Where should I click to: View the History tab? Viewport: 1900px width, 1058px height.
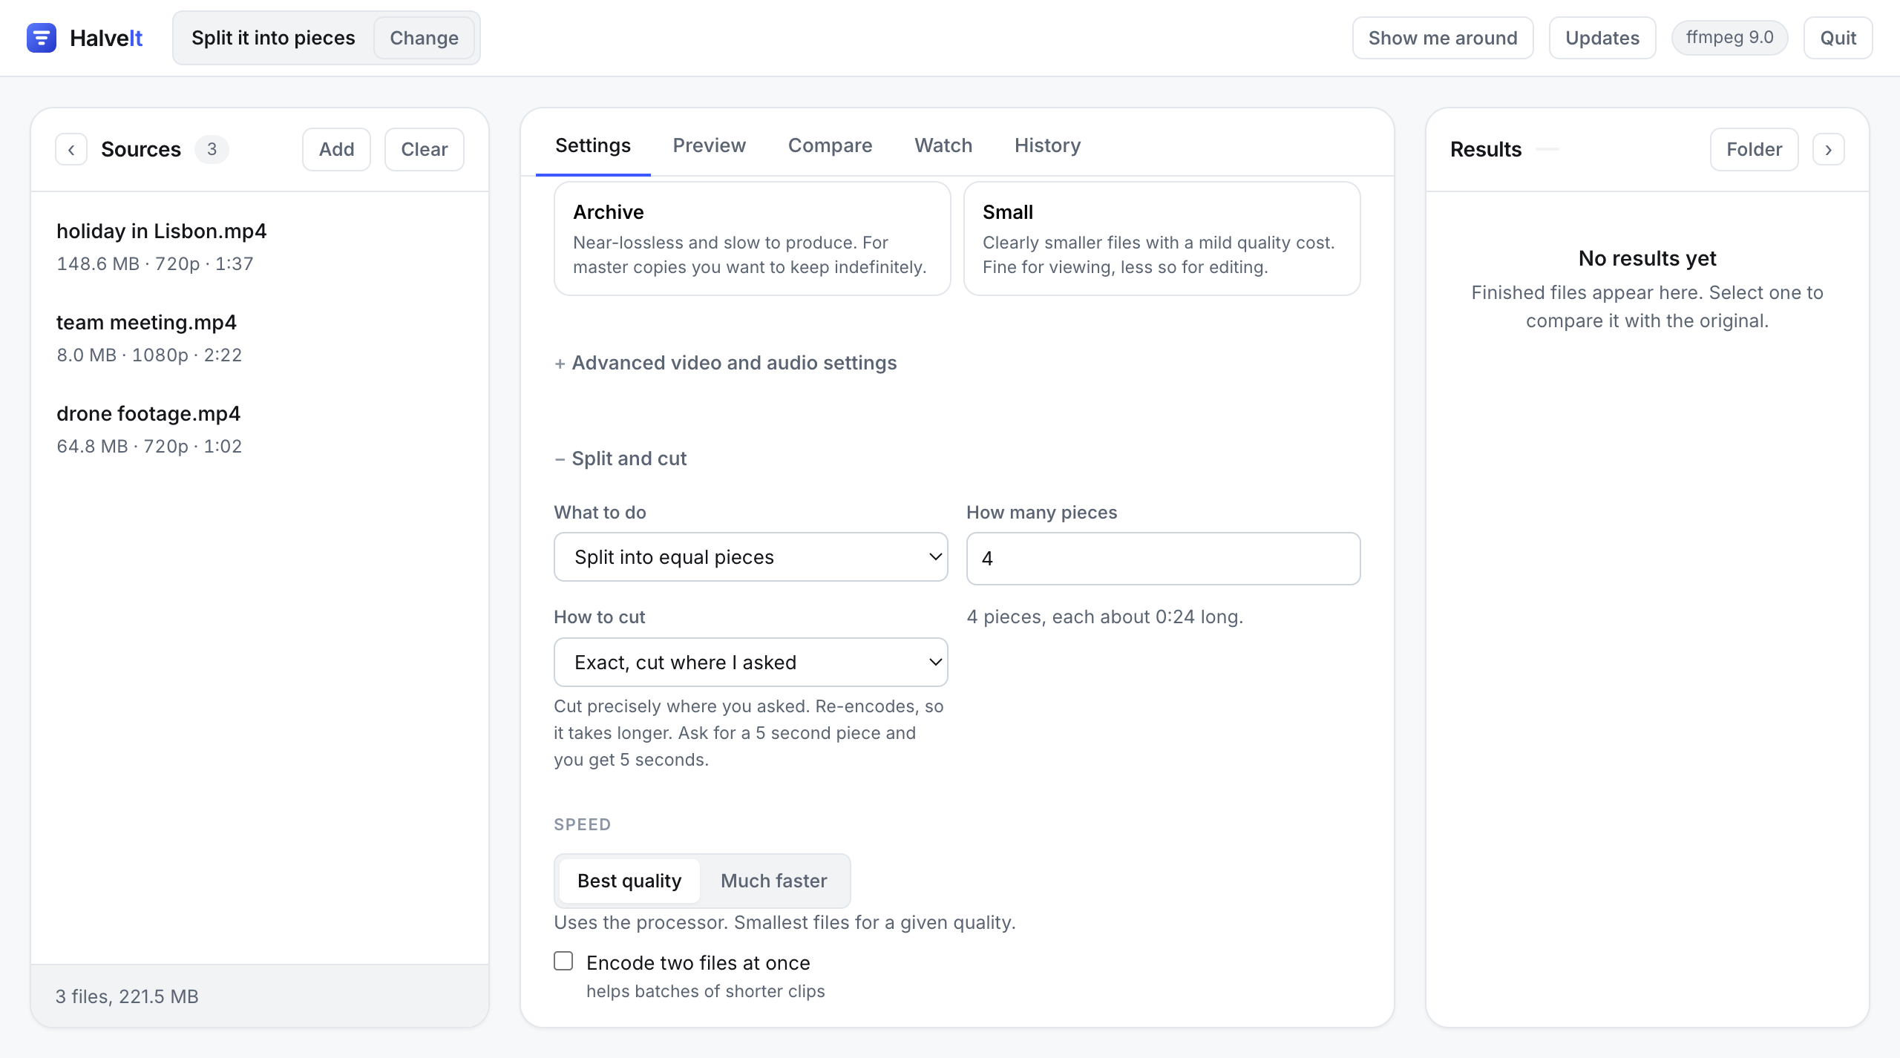pyautogui.click(x=1047, y=145)
